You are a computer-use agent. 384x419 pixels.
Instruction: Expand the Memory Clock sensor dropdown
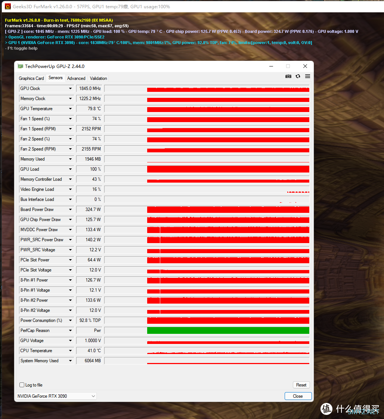(x=70, y=99)
